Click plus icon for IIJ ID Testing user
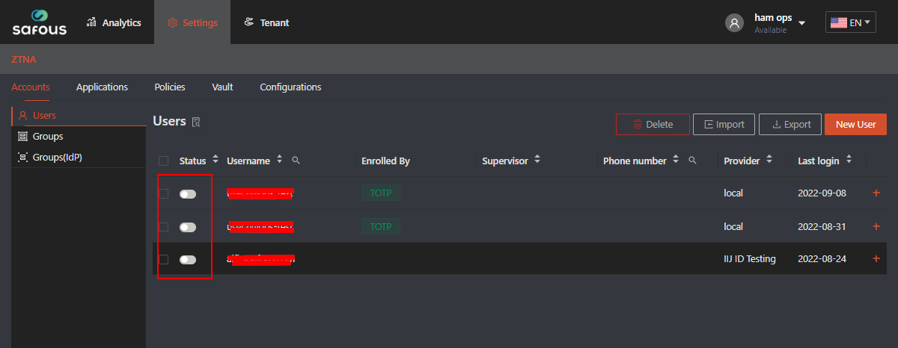This screenshot has width=898, height=348. [876, 259]
